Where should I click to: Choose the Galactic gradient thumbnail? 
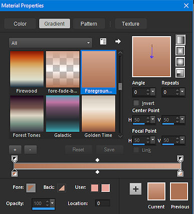point(63,114)
